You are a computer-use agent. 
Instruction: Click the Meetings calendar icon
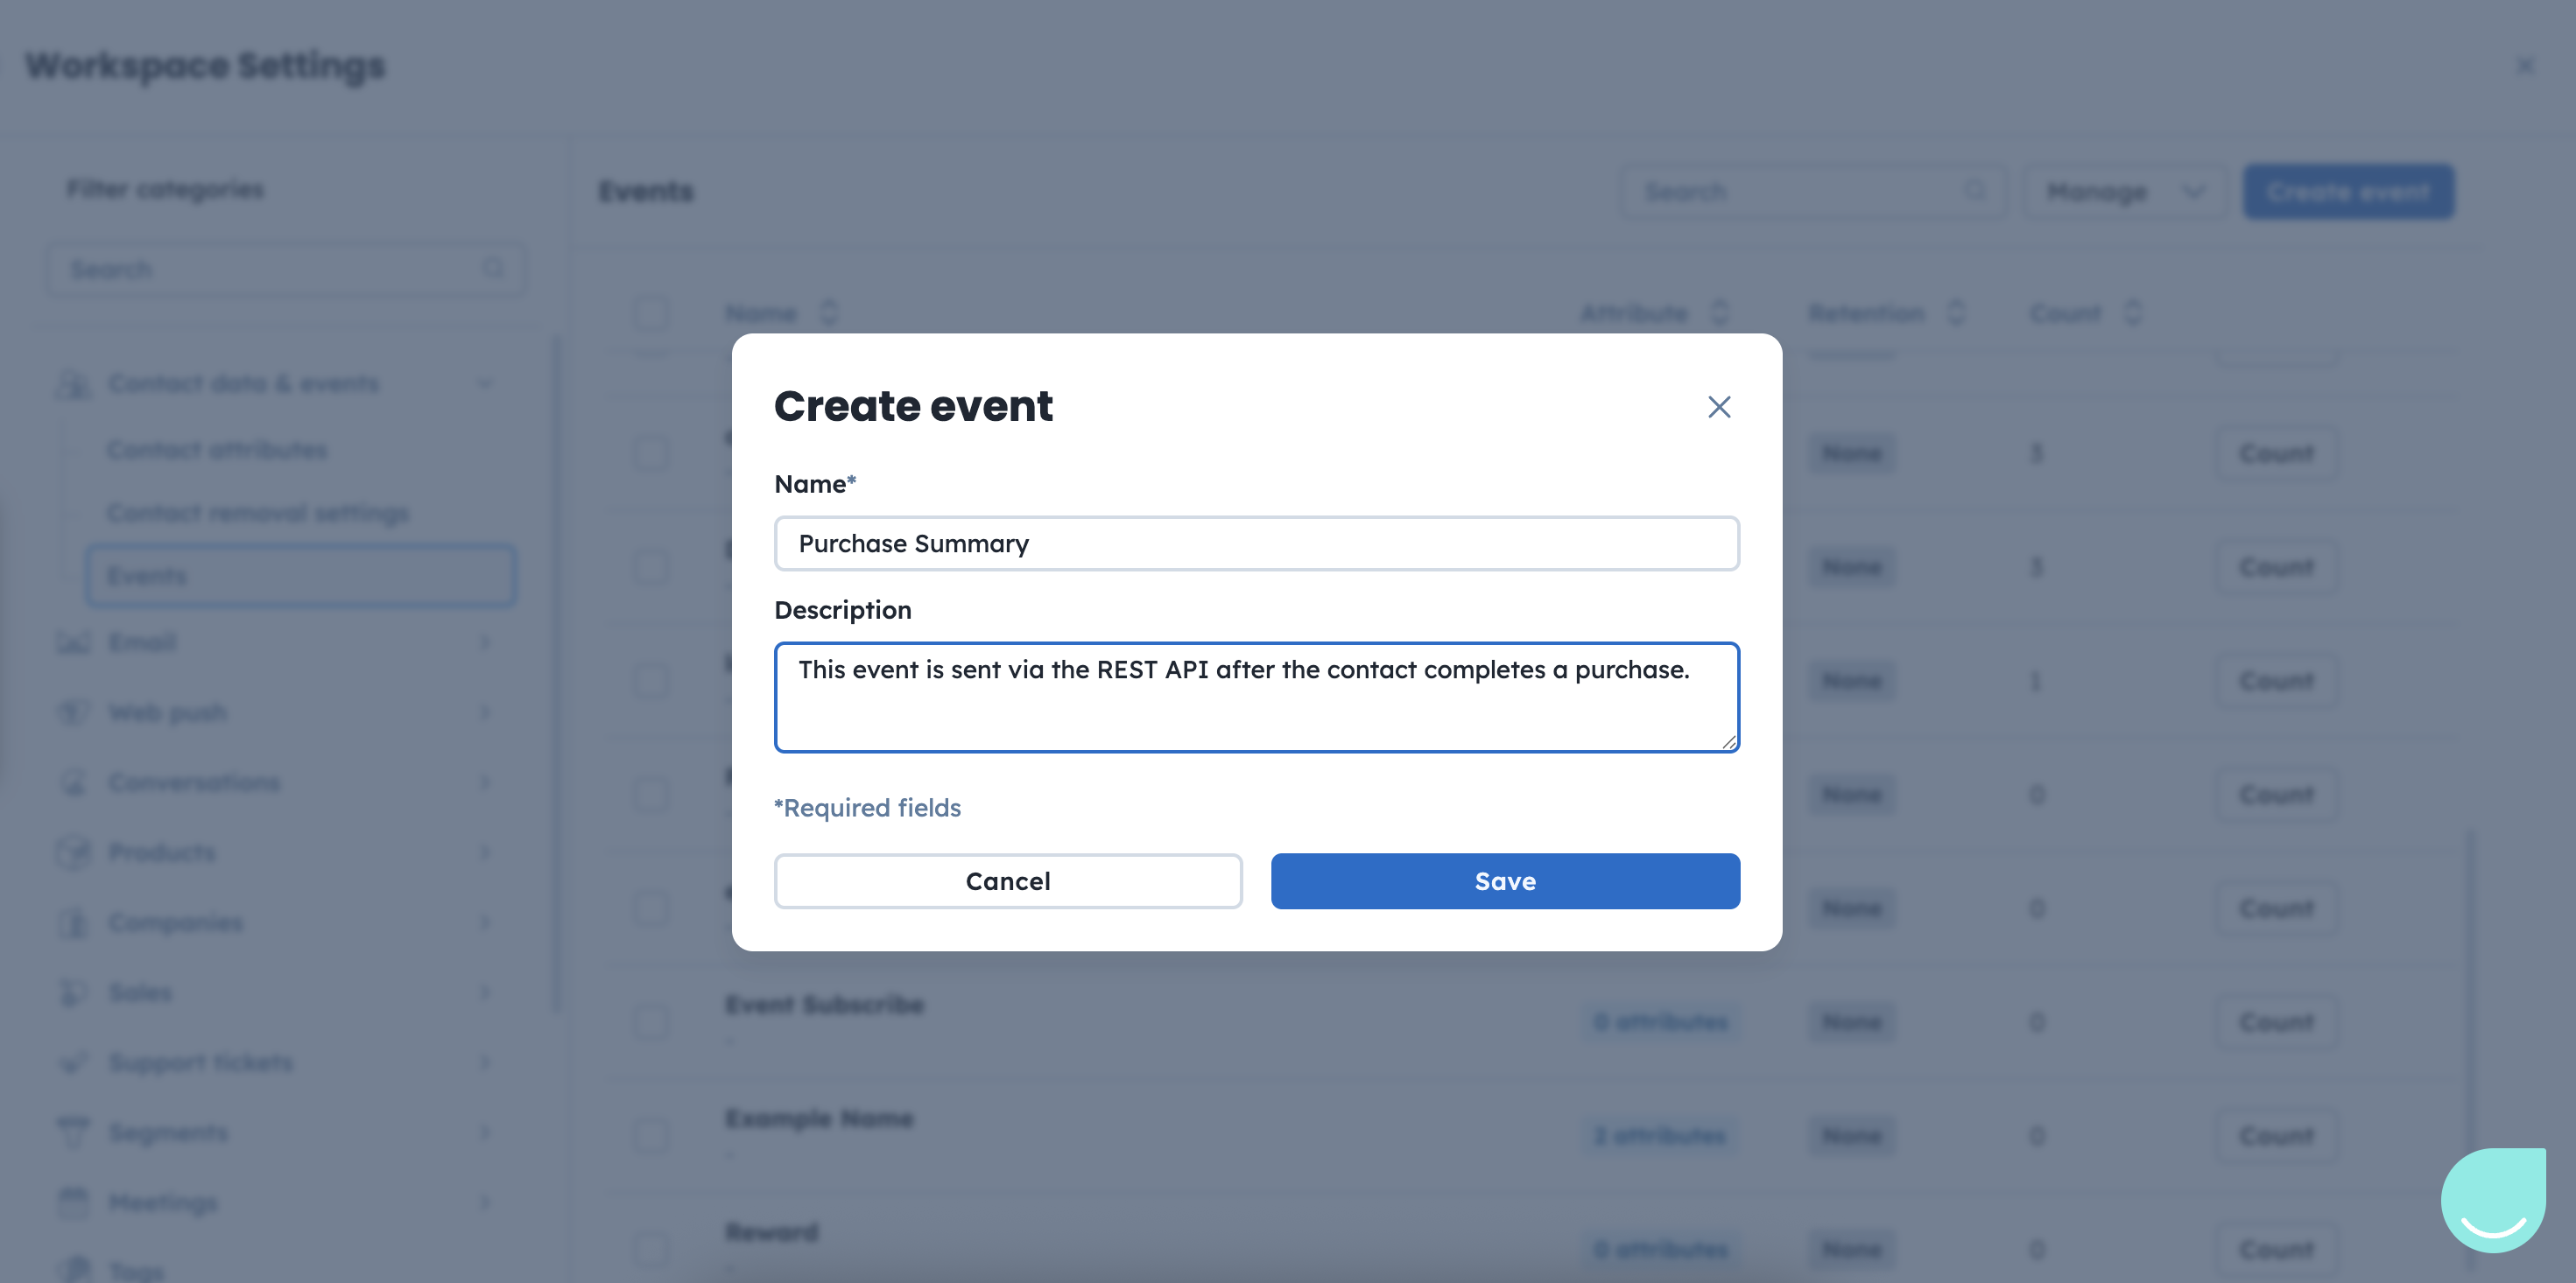pyautogui.click(x=74, y=1202)
